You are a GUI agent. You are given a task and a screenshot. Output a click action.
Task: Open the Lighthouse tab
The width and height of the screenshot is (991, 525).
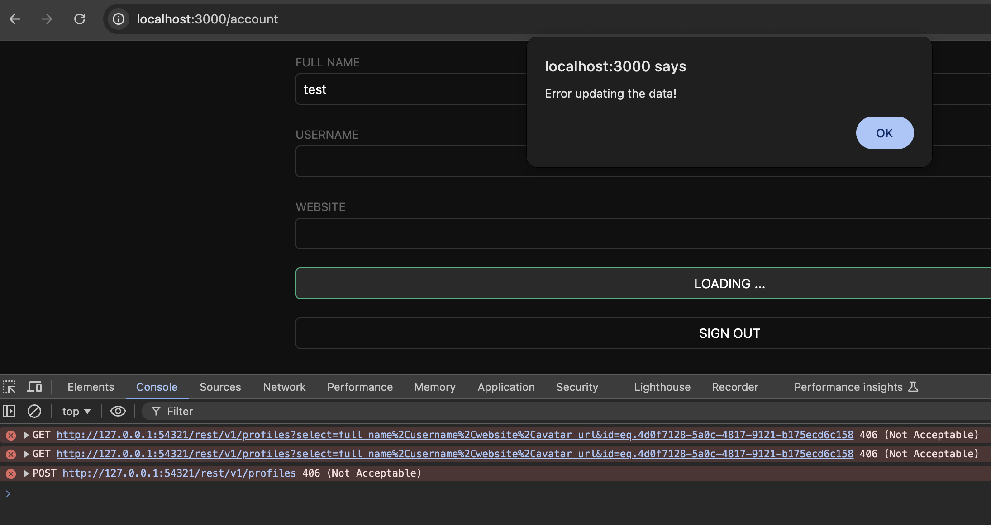pyautogui.click(x=662, y=387)
